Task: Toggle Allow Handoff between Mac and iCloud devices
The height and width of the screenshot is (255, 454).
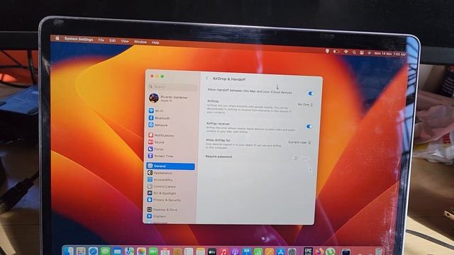Action: point(311,93)
